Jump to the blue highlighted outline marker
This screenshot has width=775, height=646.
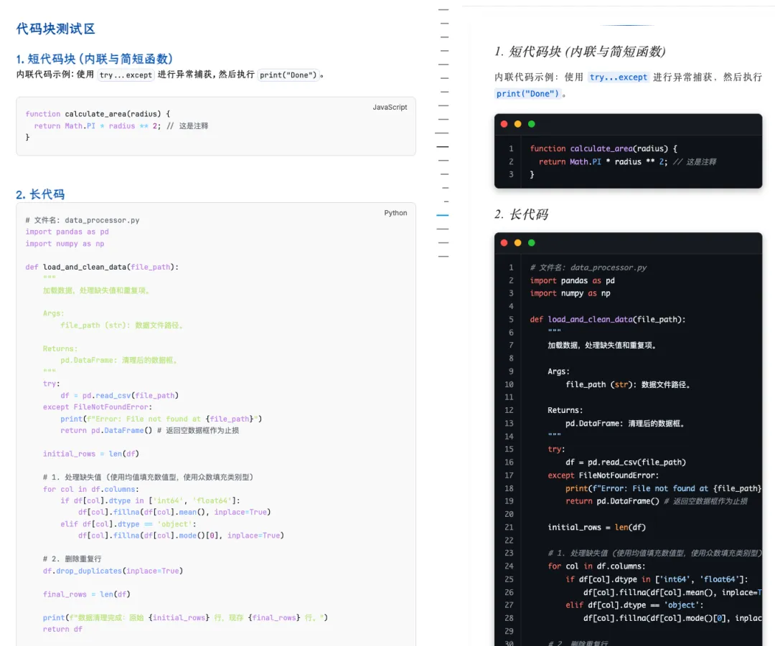[x=442, y=215]
